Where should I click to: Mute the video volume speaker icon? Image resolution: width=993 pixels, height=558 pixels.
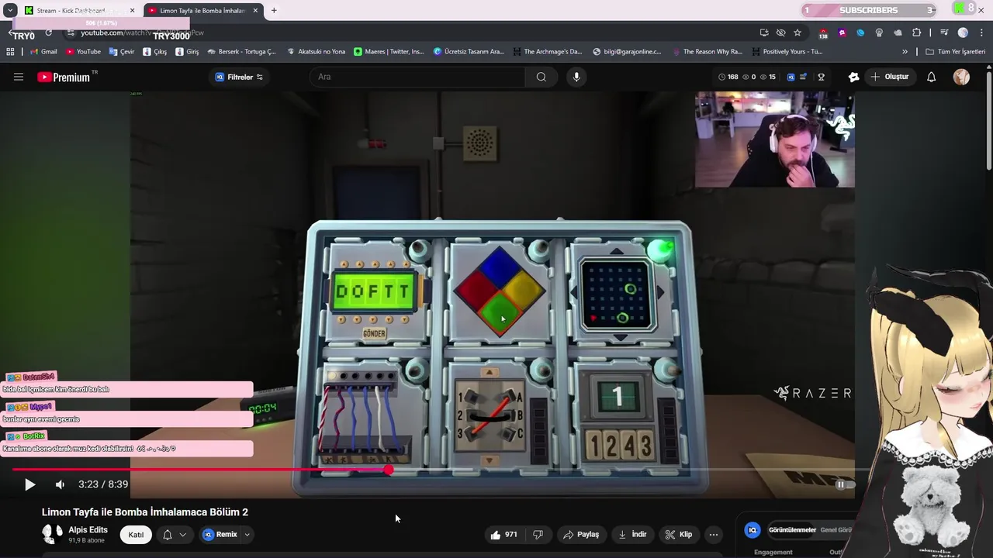[60, 484]
